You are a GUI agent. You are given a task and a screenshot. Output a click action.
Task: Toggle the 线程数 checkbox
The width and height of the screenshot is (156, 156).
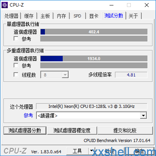click(16, 75)
